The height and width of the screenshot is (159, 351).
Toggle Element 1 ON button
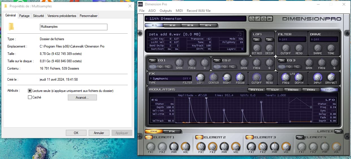[x=148, y=137]
